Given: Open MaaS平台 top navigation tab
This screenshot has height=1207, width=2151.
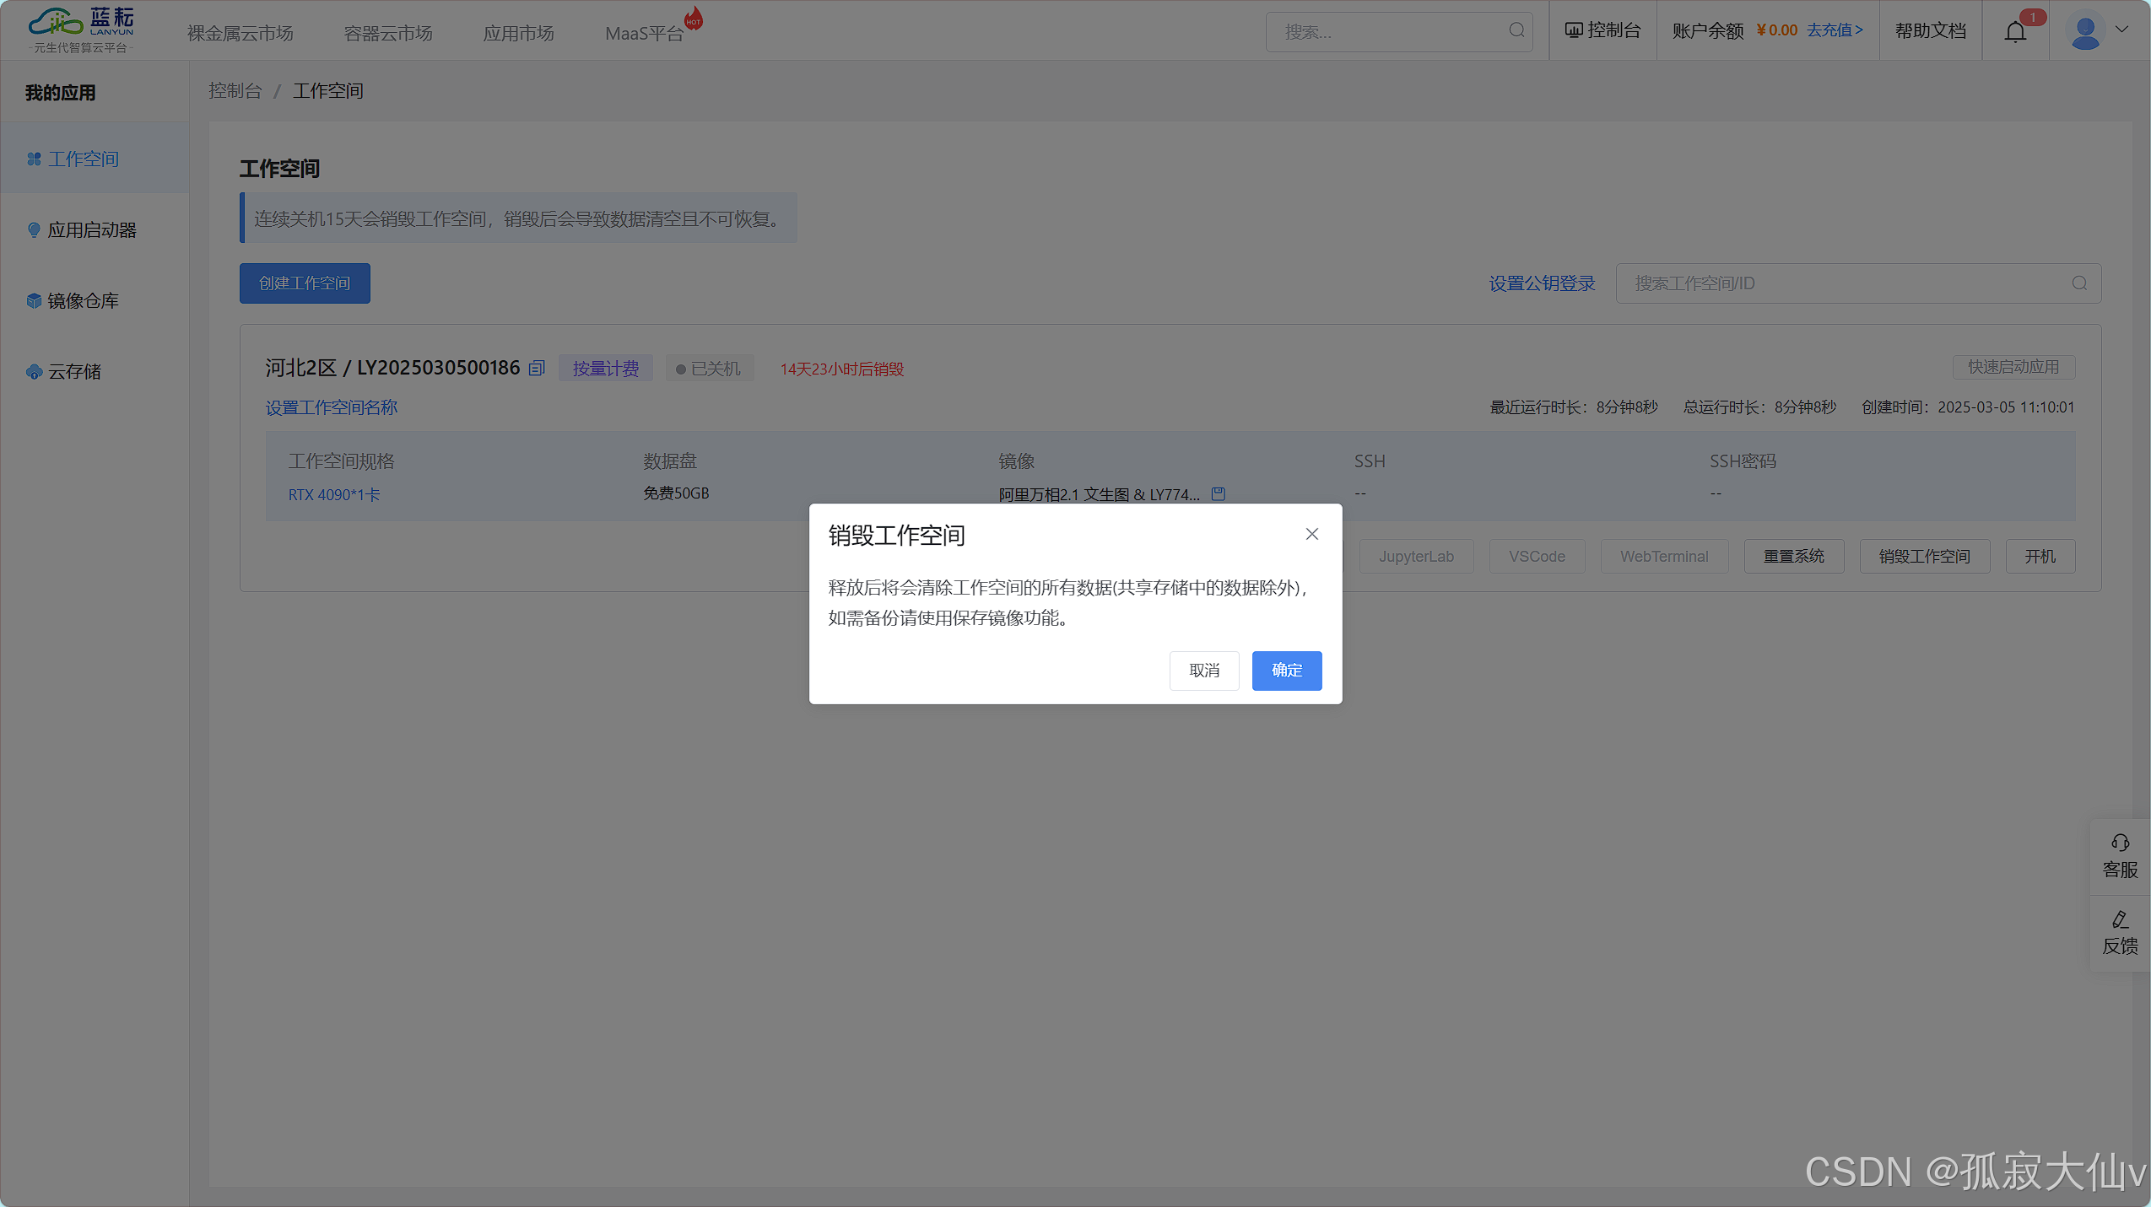Looking at the screenshot, I should 644,34.
